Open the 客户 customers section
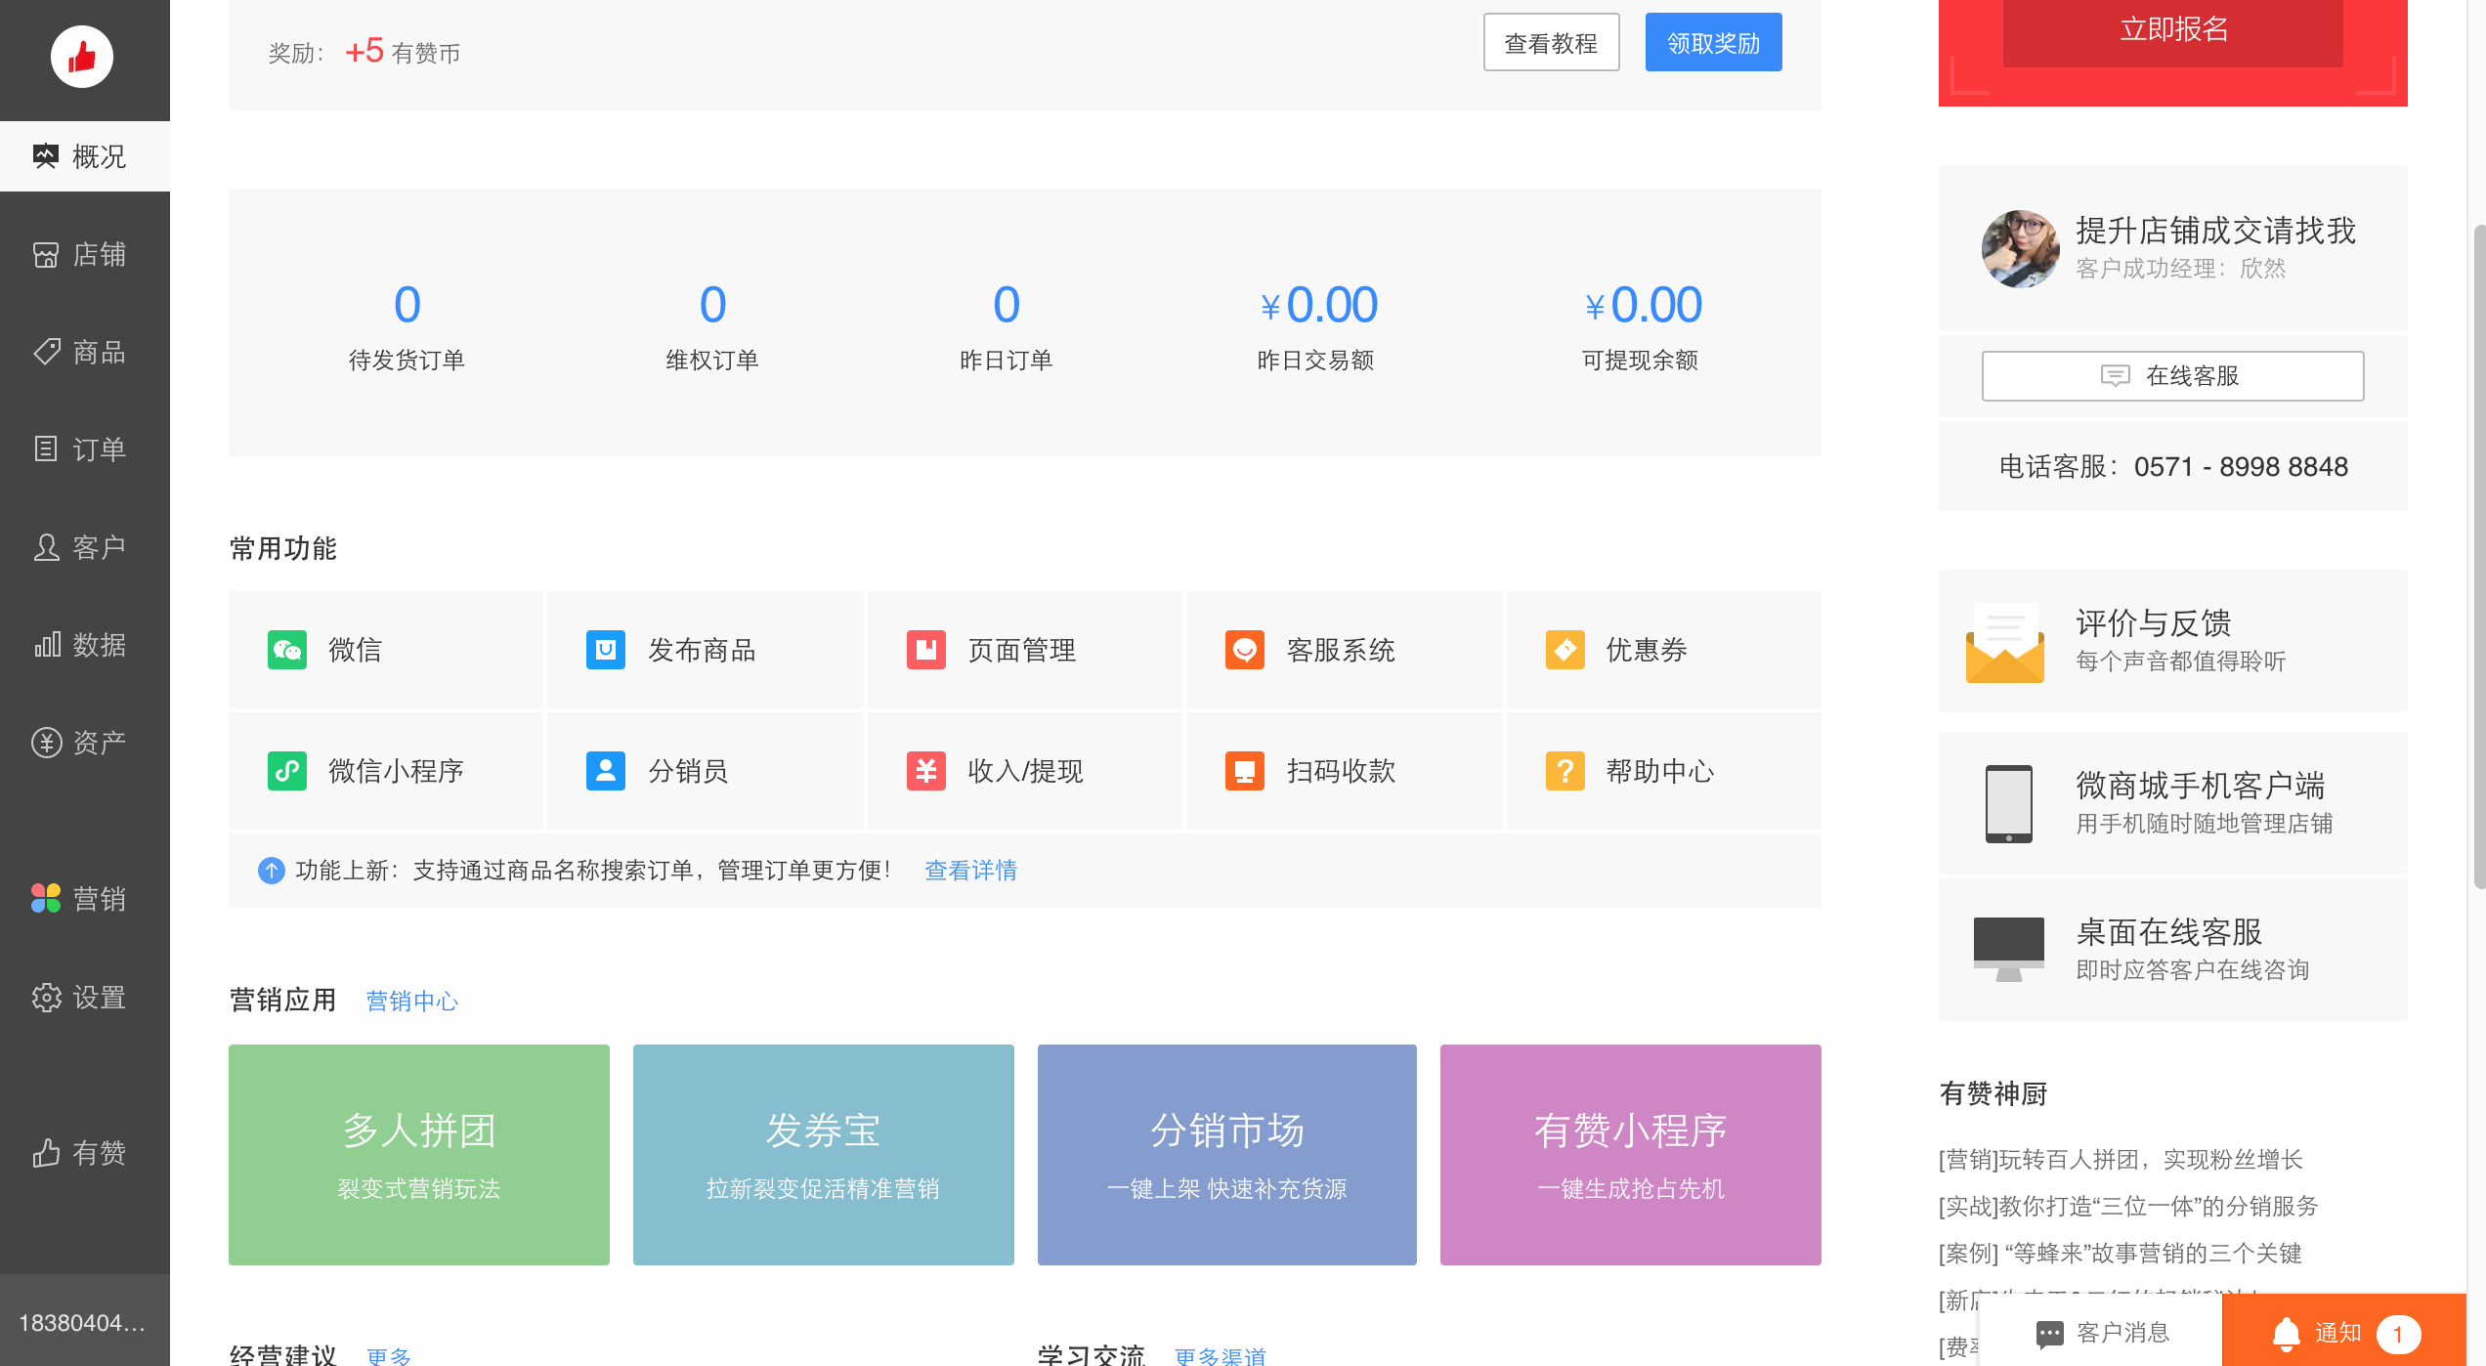The image size is (2486, 1366). [84, 547]
